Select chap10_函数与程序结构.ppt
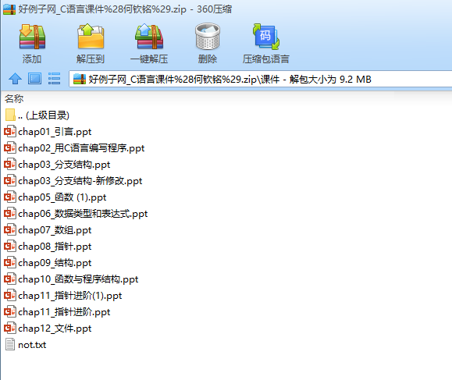This screenshot has width=452, height=380. tap(72, 279)
